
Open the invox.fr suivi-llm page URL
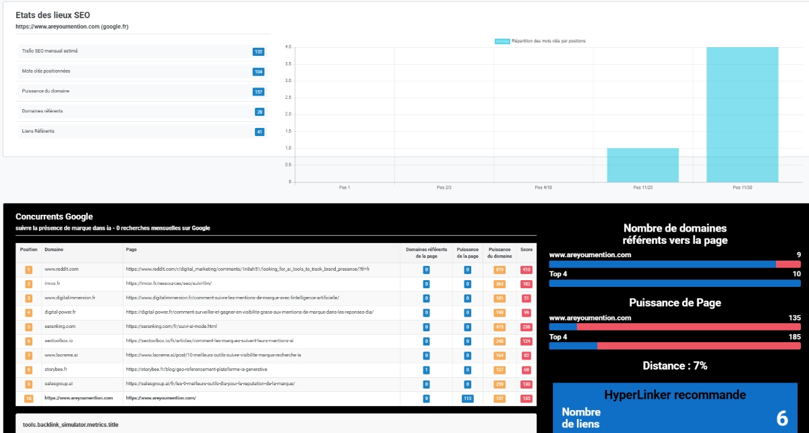(x=169, y=284)
